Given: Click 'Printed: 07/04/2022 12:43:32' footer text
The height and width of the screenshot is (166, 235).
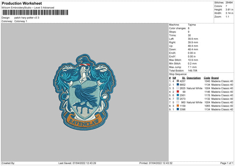Looking at the screenshot, I should point(156,163).
